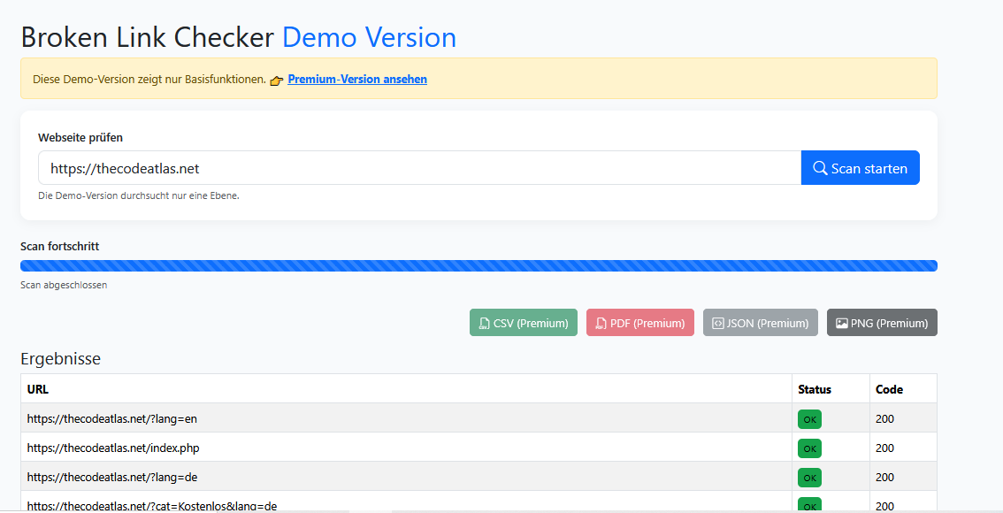Select the thecodeatlas.net/?lang=de URL entry
The image size is (1003, 513).
pos(112,478)
